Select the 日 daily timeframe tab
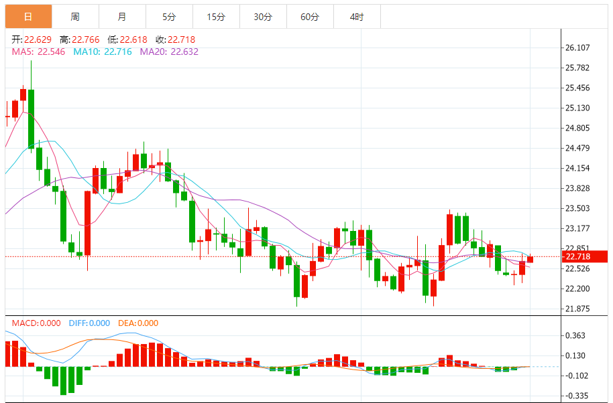Screen dimensions: 613x403 click(29, 17)
